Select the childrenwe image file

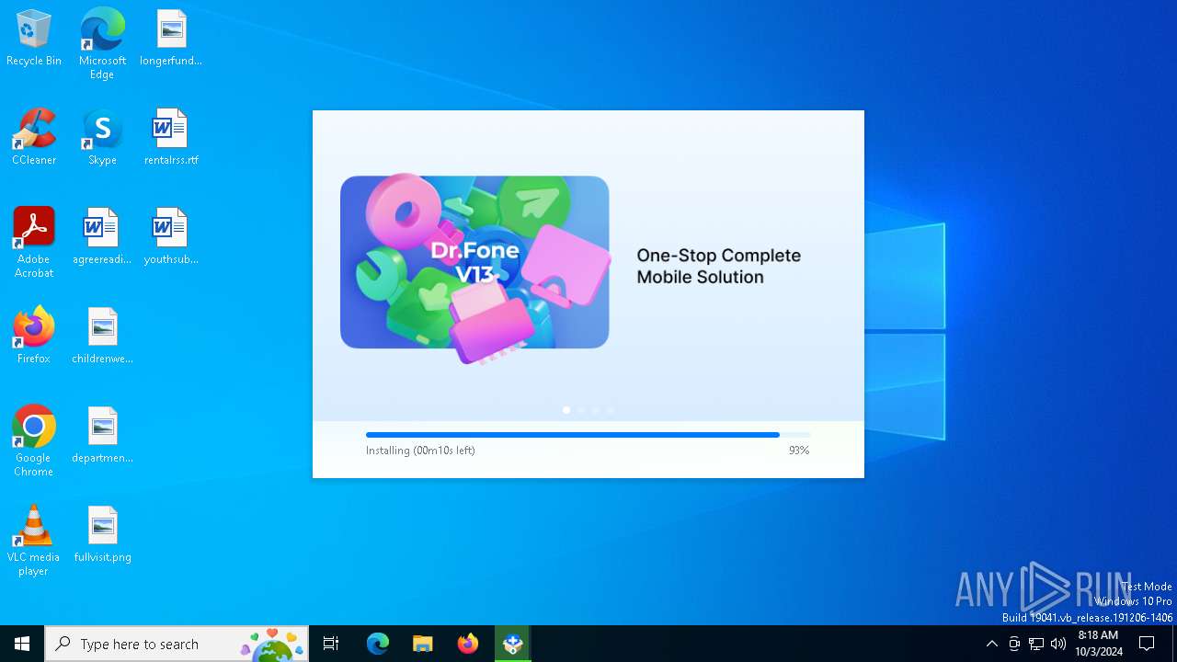pyautogui.click(x=102, y=337)
